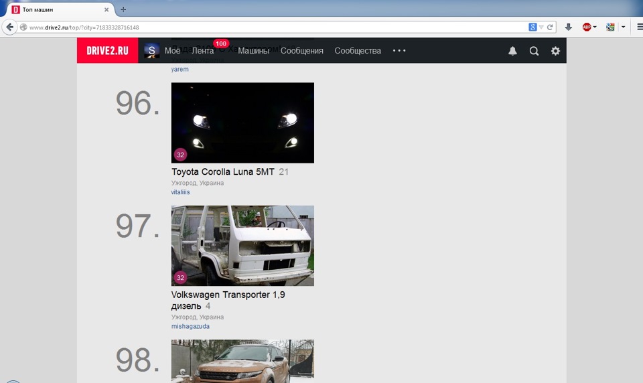Click rank number 97.
Viewport: 643px width, 383px height.
point(137,226)
